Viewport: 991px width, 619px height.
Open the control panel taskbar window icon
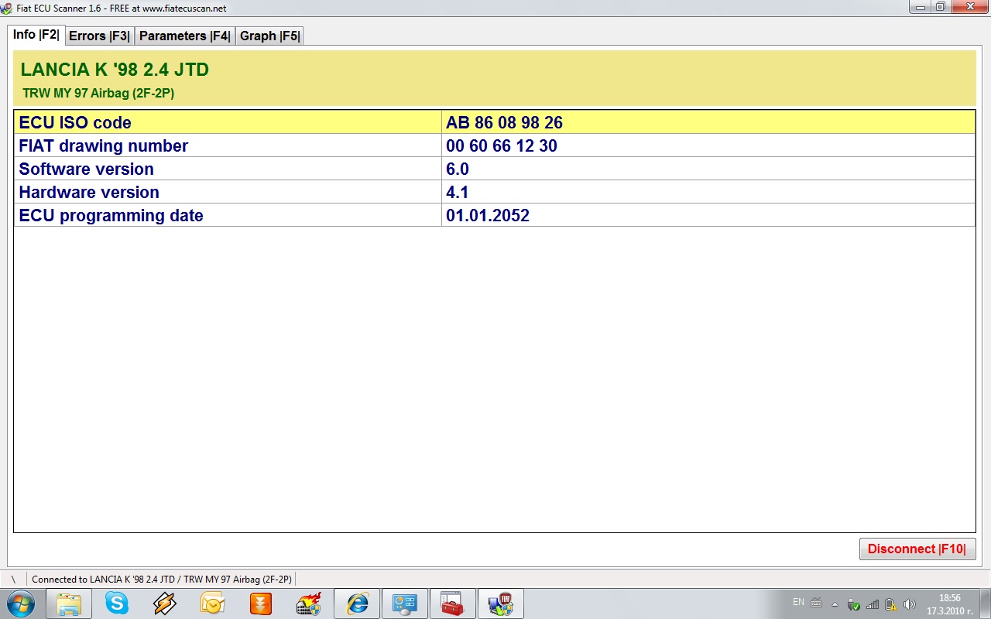(405, 604)
